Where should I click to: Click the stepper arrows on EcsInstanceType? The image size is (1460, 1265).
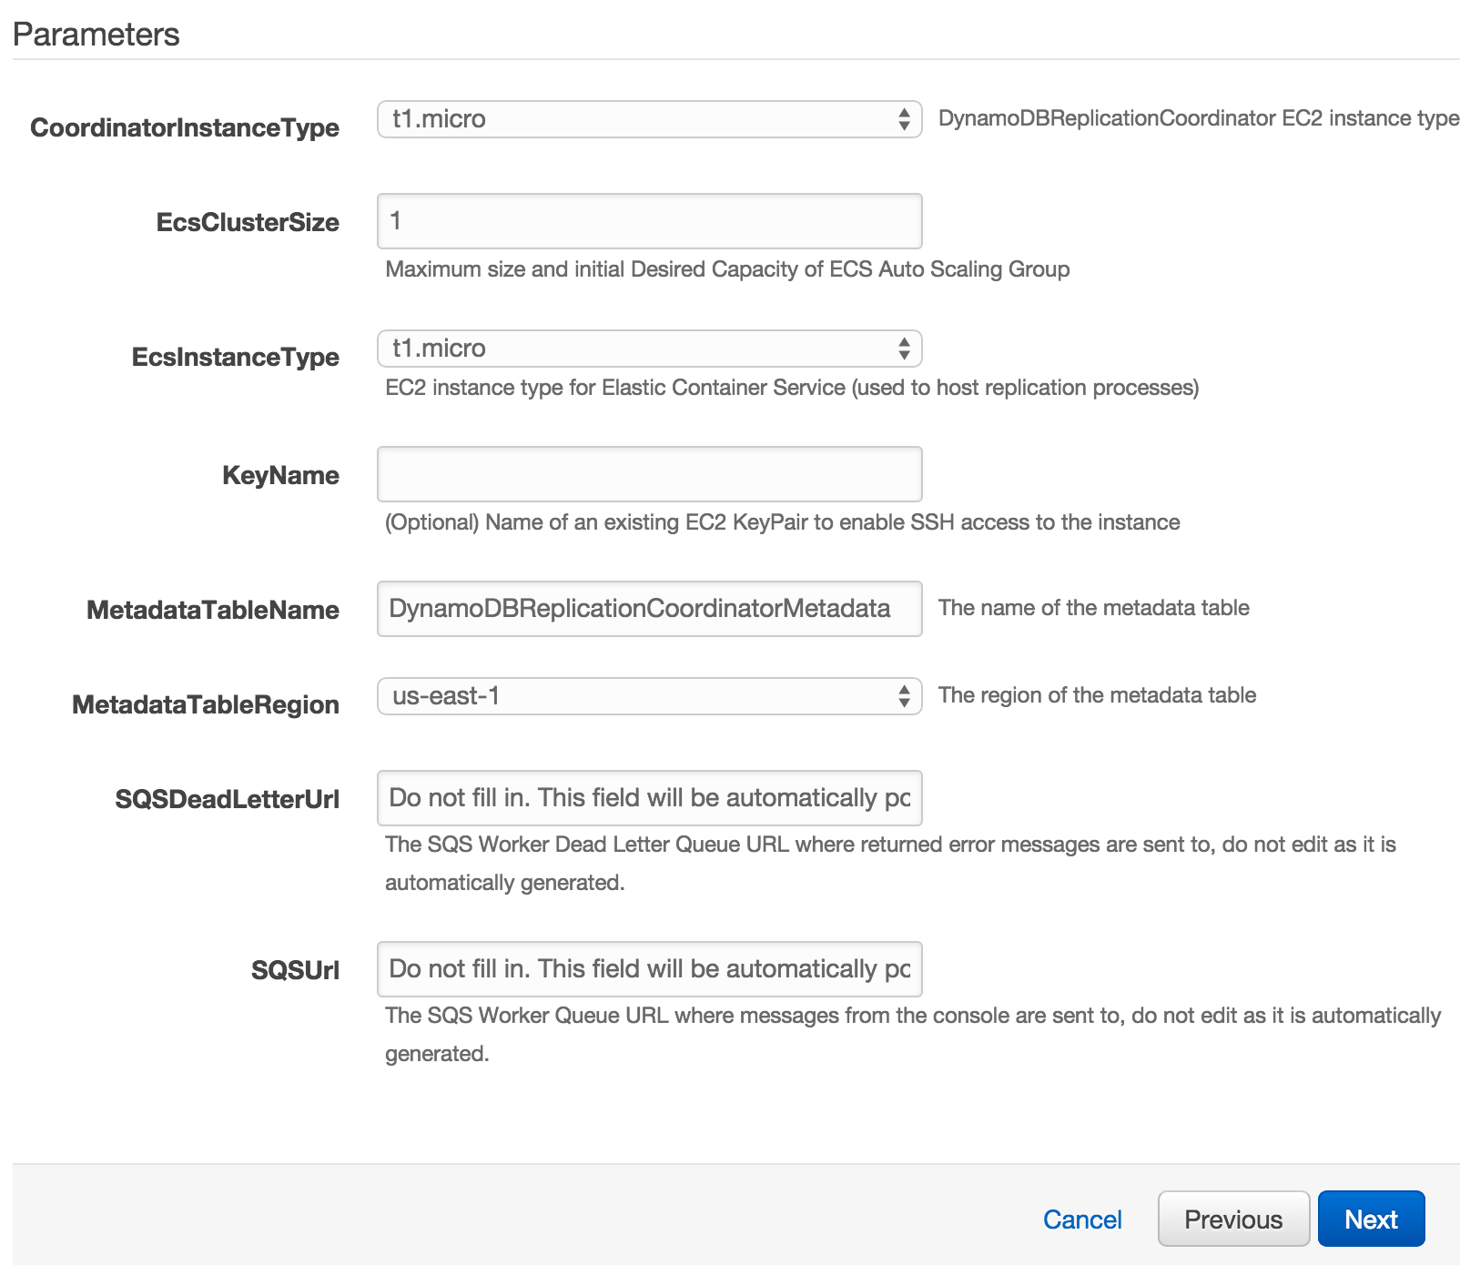[904, 349]
